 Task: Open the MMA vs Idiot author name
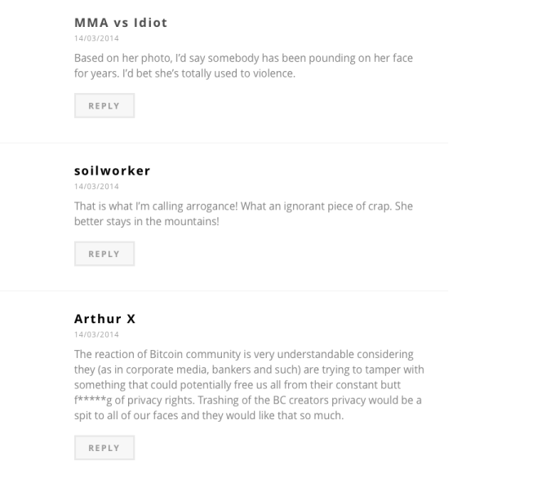coord(121,23)
